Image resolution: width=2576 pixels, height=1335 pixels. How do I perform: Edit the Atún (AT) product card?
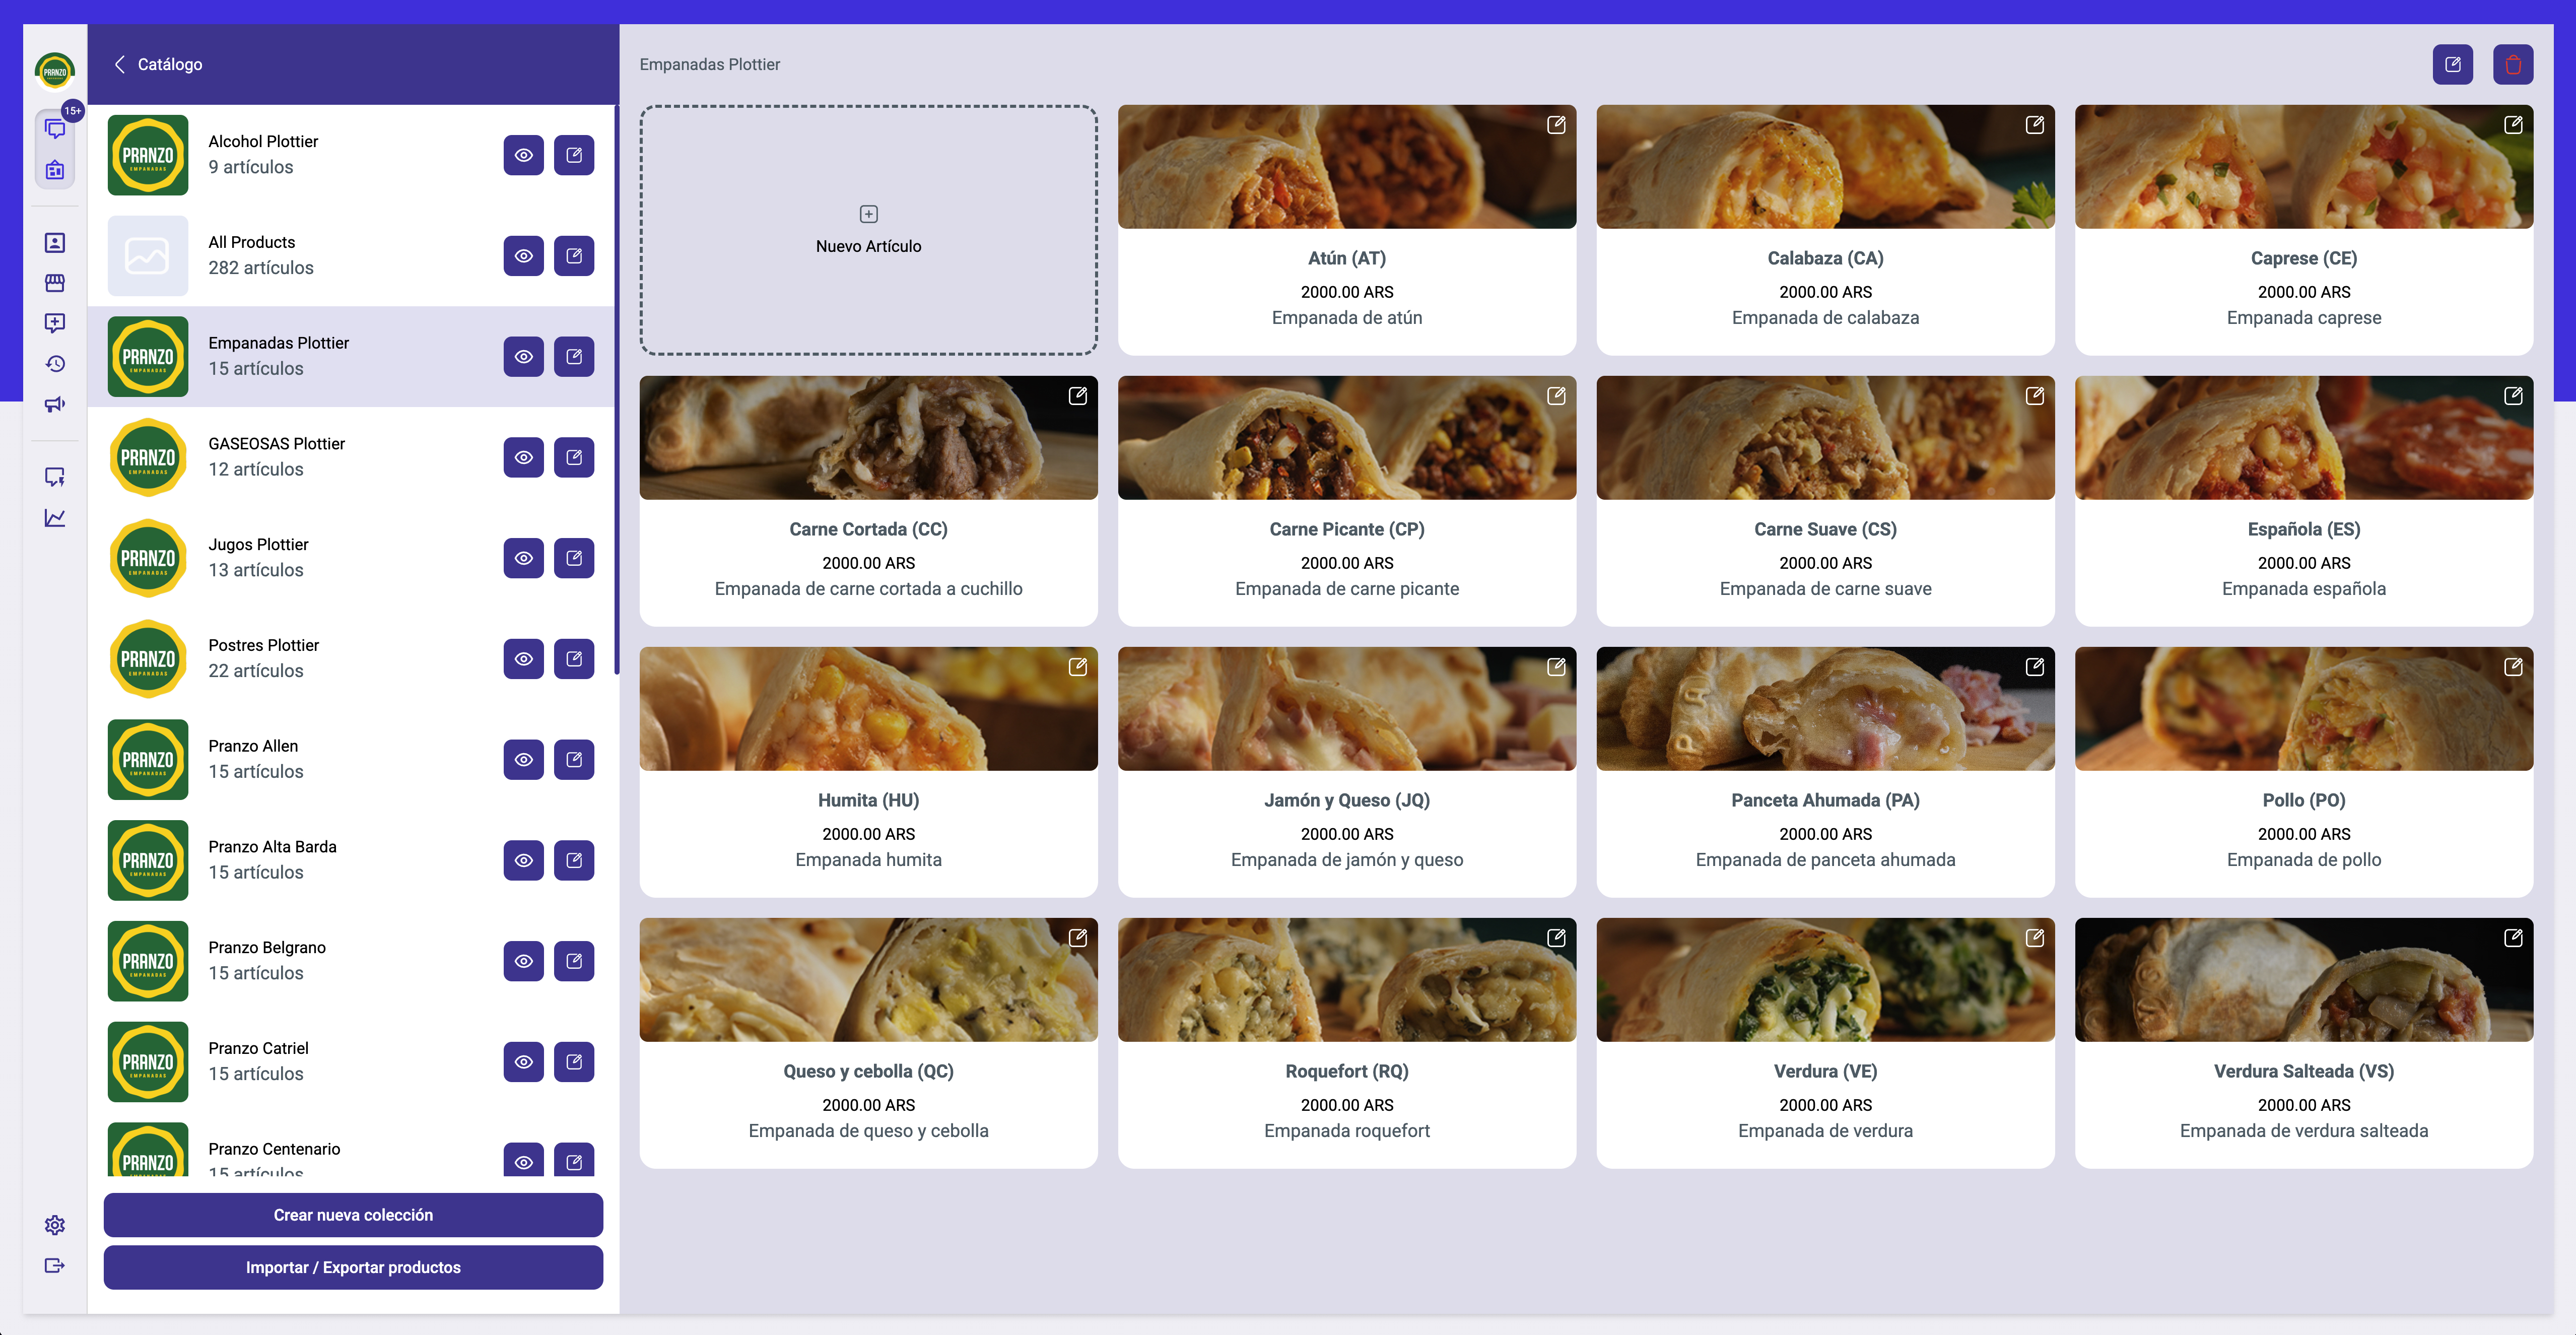click(1556, 125)
